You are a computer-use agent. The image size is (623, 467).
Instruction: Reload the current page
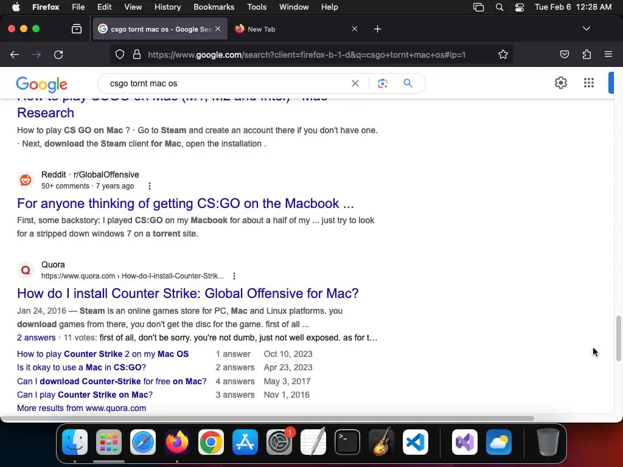point(58,54)
